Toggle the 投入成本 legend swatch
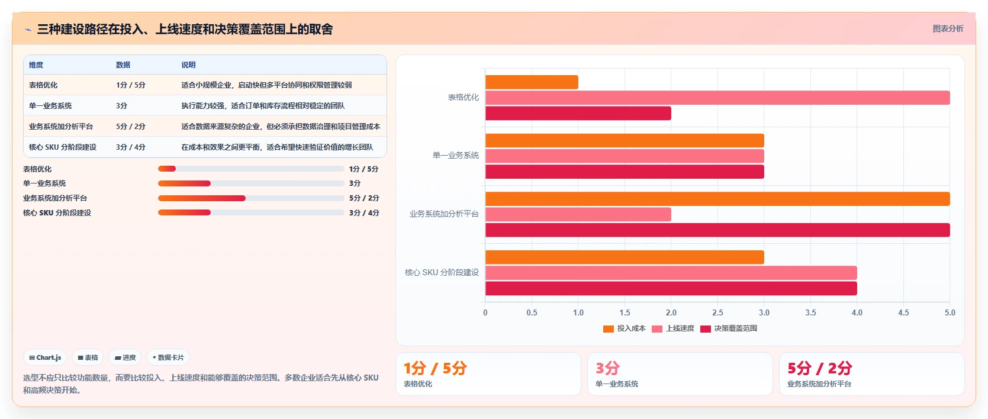This screenshot has height=419, width=988. [x=608, y=329]
